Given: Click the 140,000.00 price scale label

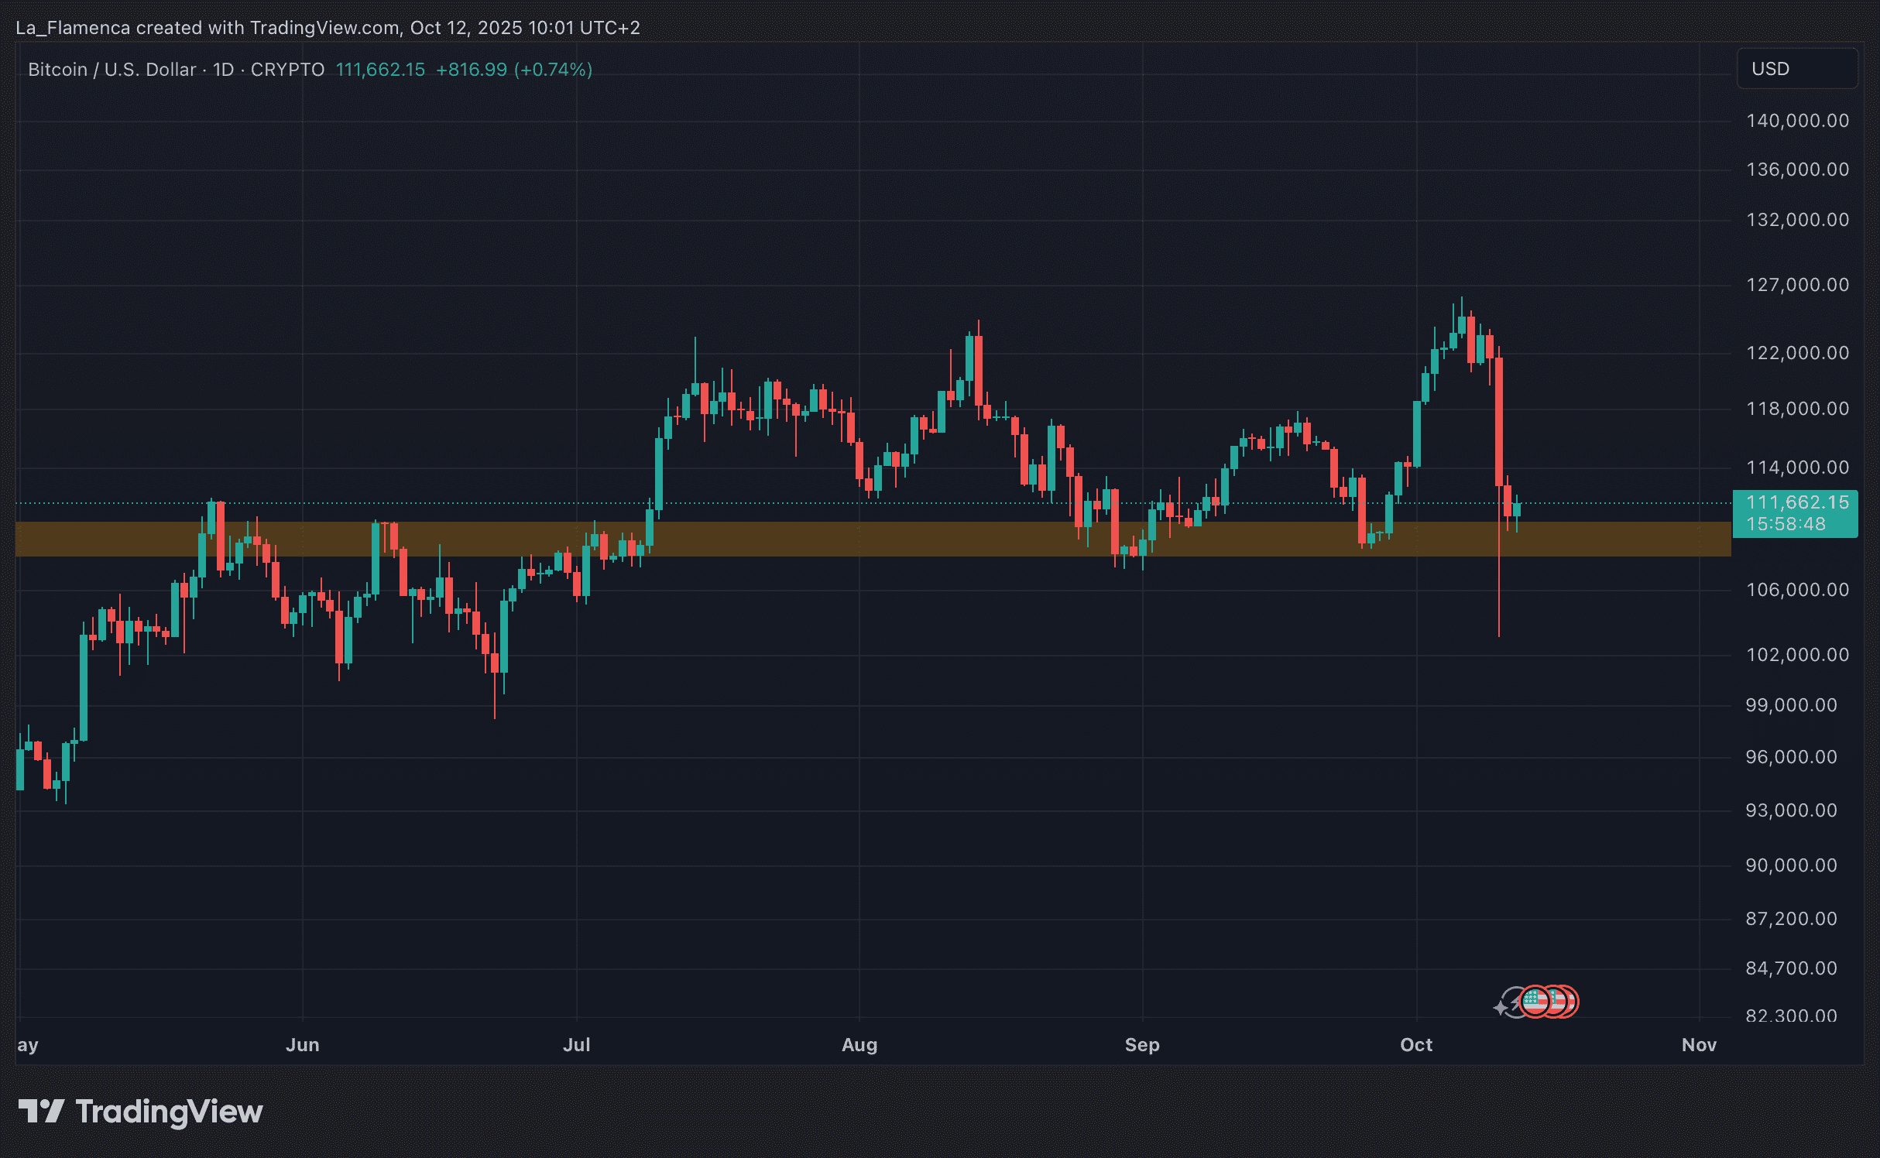Looking at the screenshot, I should pos(1797,121).
